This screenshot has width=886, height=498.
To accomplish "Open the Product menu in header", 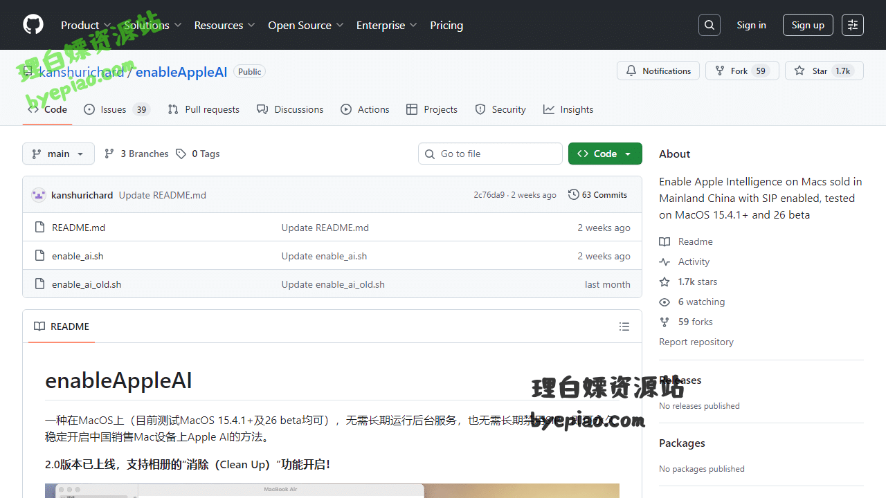I will tap(86, 25).
